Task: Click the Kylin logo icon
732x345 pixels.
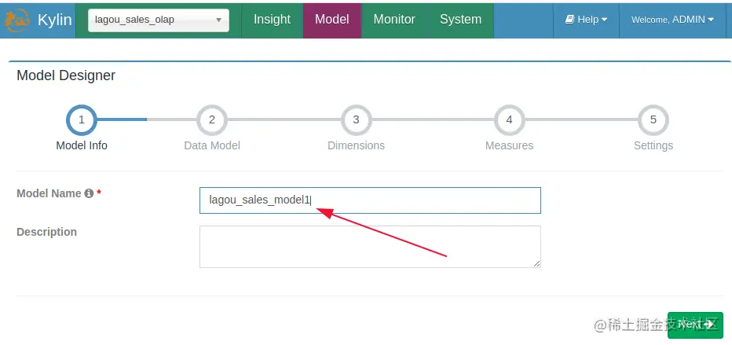Action: pos(17,20)
